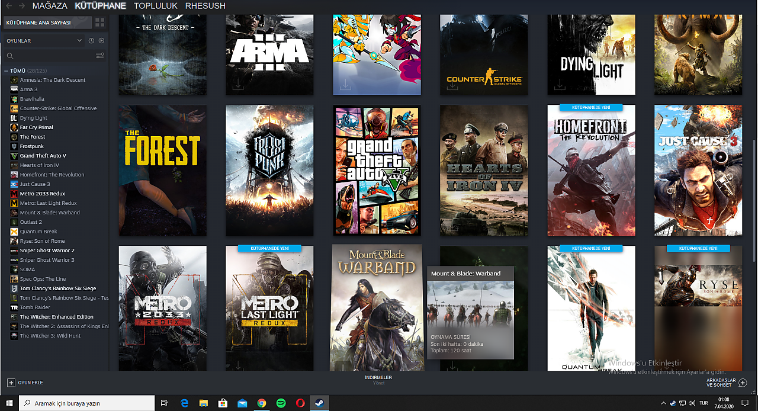758x411 pixels.
Task: Click the Just Cause 3 sidebar icon
Action: tap(14, 184)
